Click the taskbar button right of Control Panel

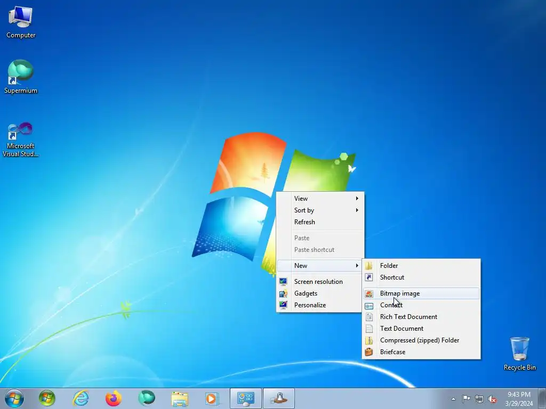(278, 398)
